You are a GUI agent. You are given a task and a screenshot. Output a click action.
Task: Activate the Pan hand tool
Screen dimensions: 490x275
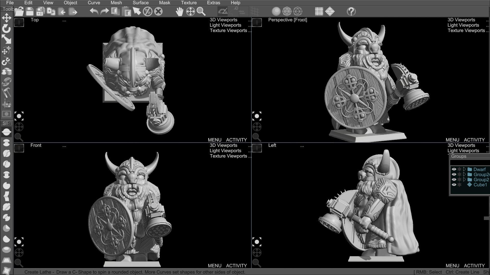179,11
